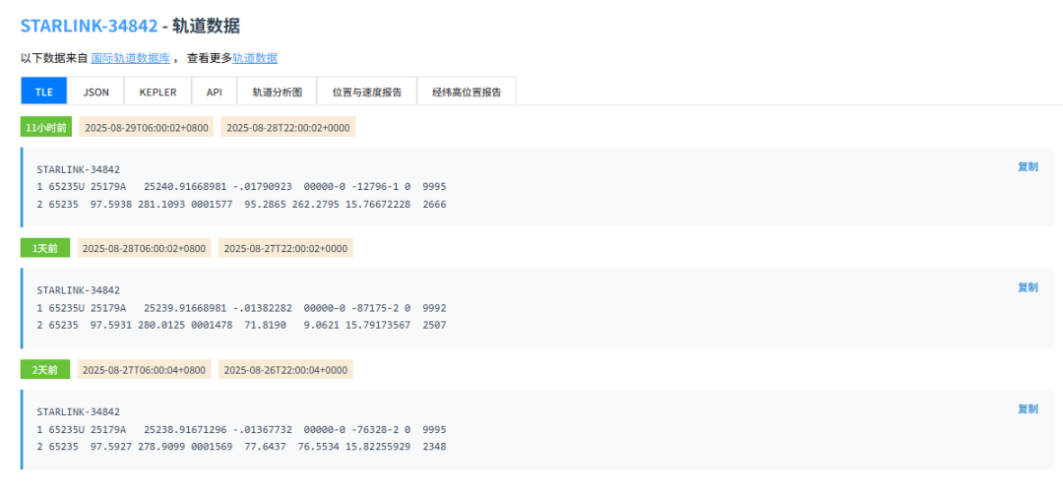Switch to the JSON tab

click(95, 92)
